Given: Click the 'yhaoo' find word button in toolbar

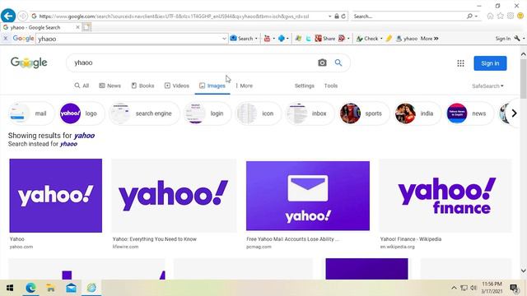Looking at the screenshot, I should click(407, 39).
